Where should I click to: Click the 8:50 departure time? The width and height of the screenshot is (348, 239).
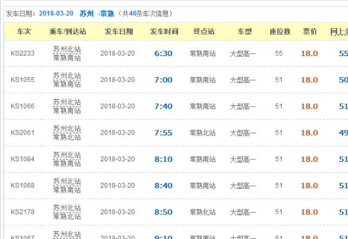tap(163, 212)
